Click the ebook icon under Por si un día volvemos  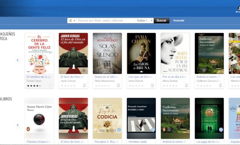pyautogui.click(x=186, y=85)
